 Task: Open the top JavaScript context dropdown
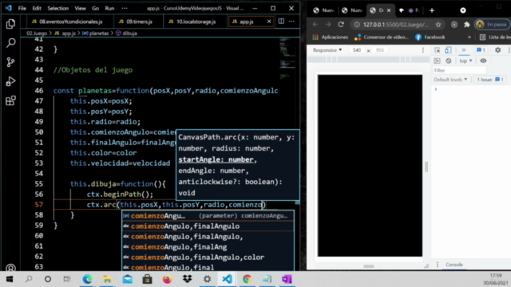(x=465, y=61)
